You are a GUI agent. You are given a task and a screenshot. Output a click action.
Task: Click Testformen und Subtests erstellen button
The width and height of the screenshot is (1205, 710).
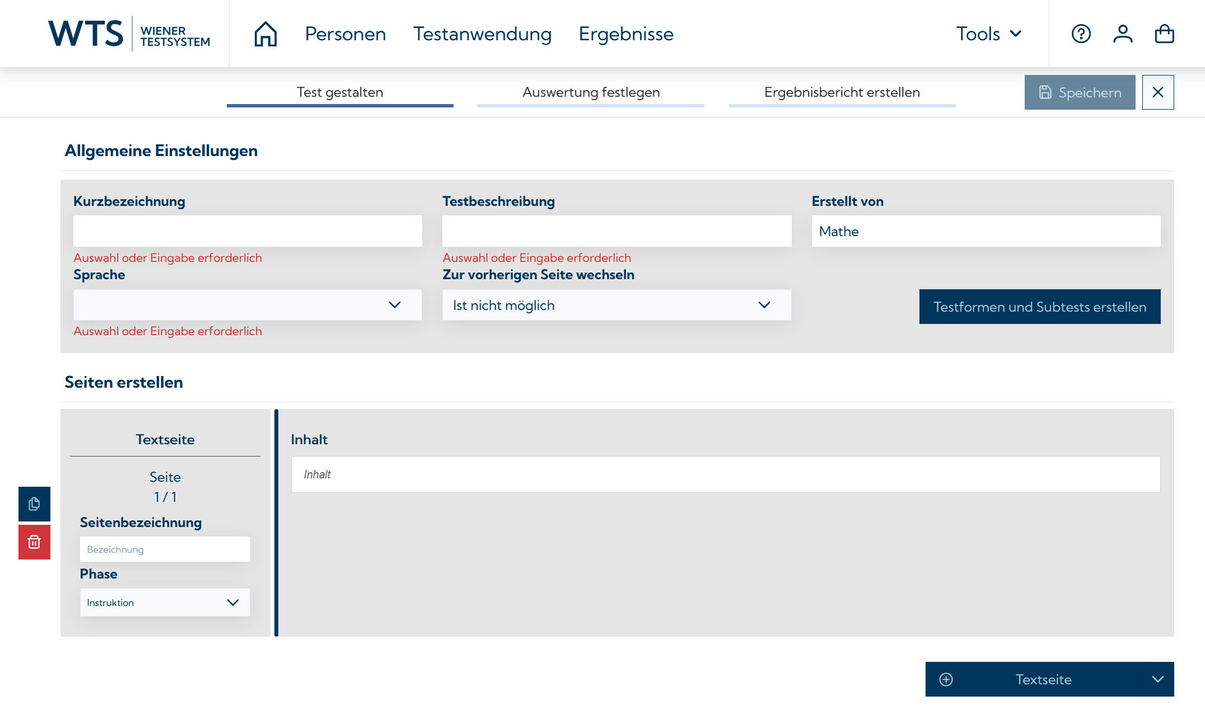point(1039,307)
